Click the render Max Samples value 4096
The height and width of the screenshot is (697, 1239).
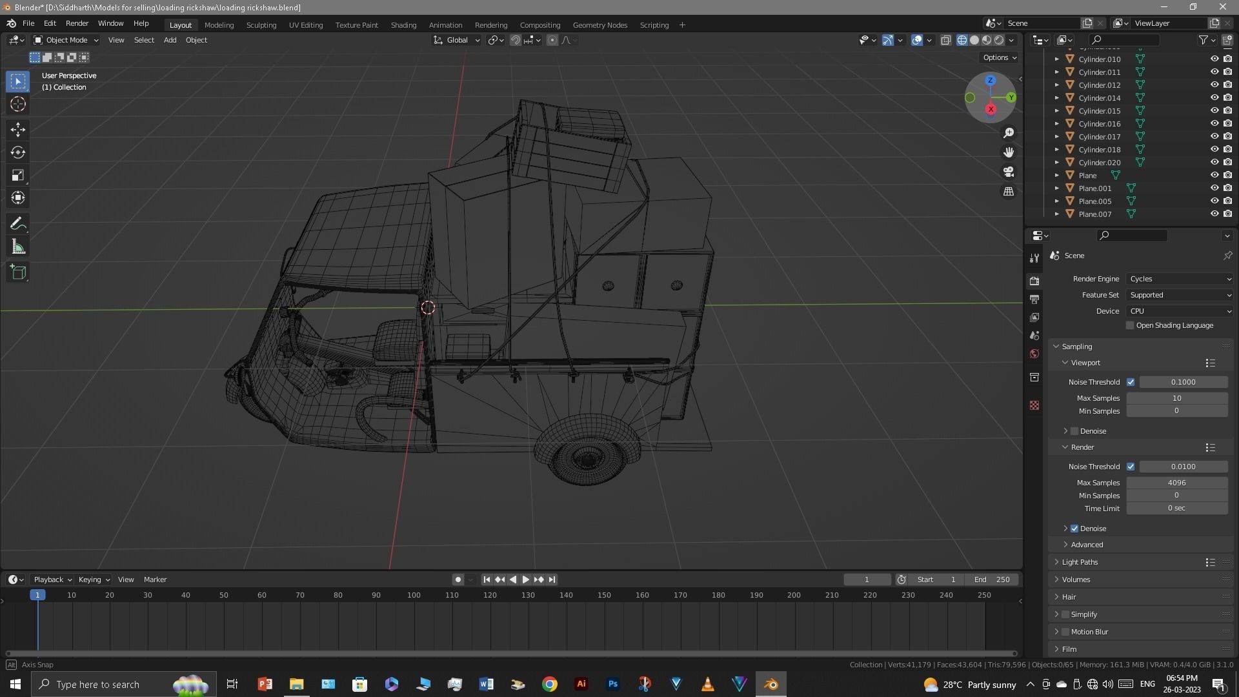click(x=1177, y=483)
